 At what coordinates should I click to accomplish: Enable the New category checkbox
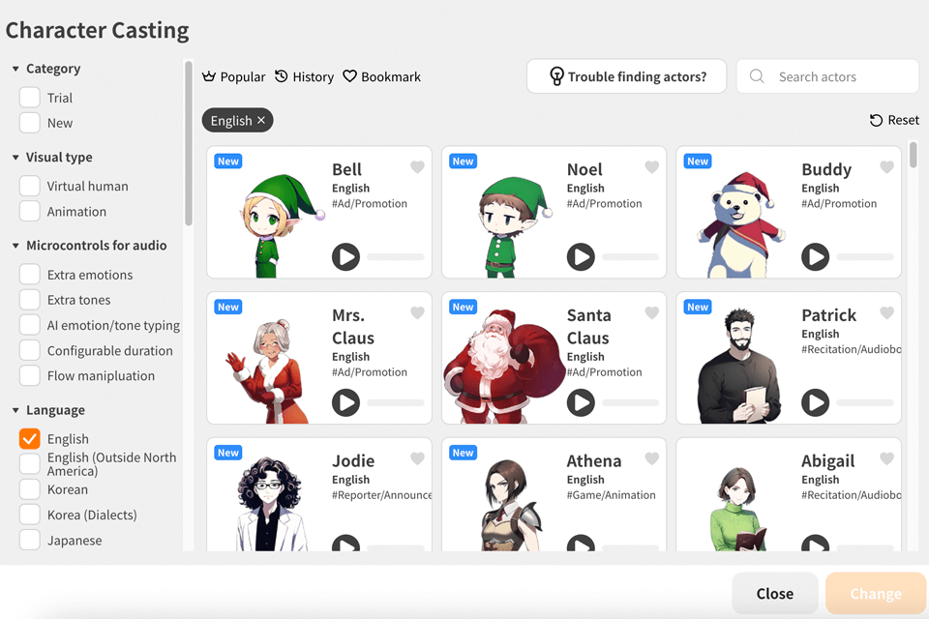tap(30, 123)
